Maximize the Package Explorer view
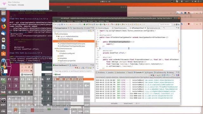 [x=93, y=28]
